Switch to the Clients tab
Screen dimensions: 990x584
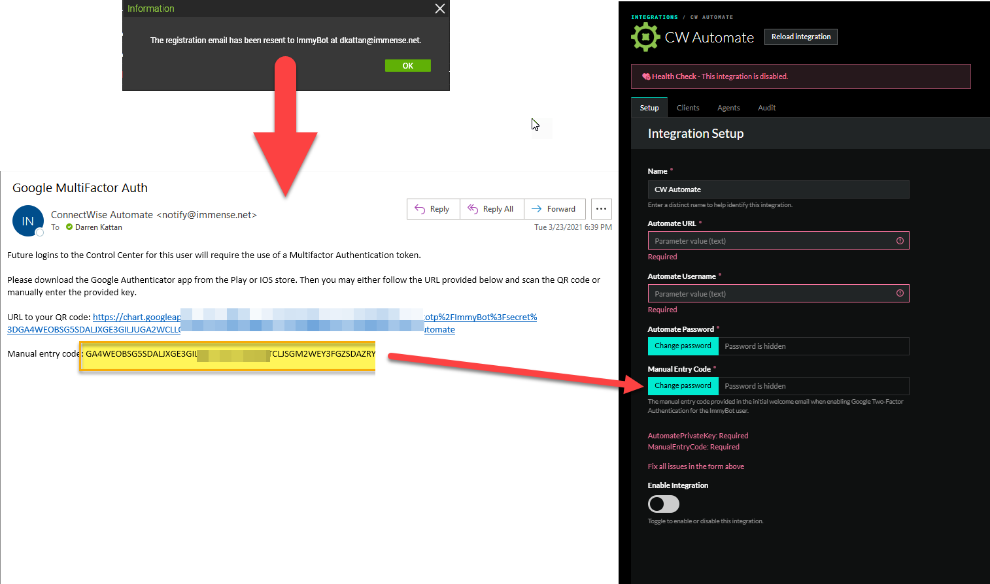[687, 108]
